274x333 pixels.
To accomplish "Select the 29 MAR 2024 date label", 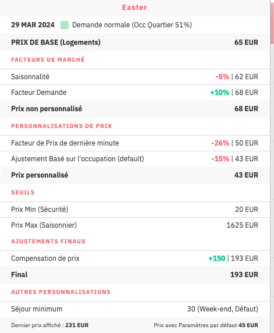I will 33,25.
